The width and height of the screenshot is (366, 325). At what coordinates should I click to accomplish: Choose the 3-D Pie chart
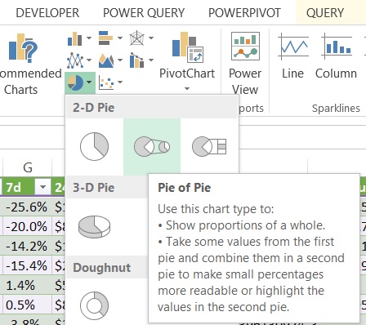[95, 226]
